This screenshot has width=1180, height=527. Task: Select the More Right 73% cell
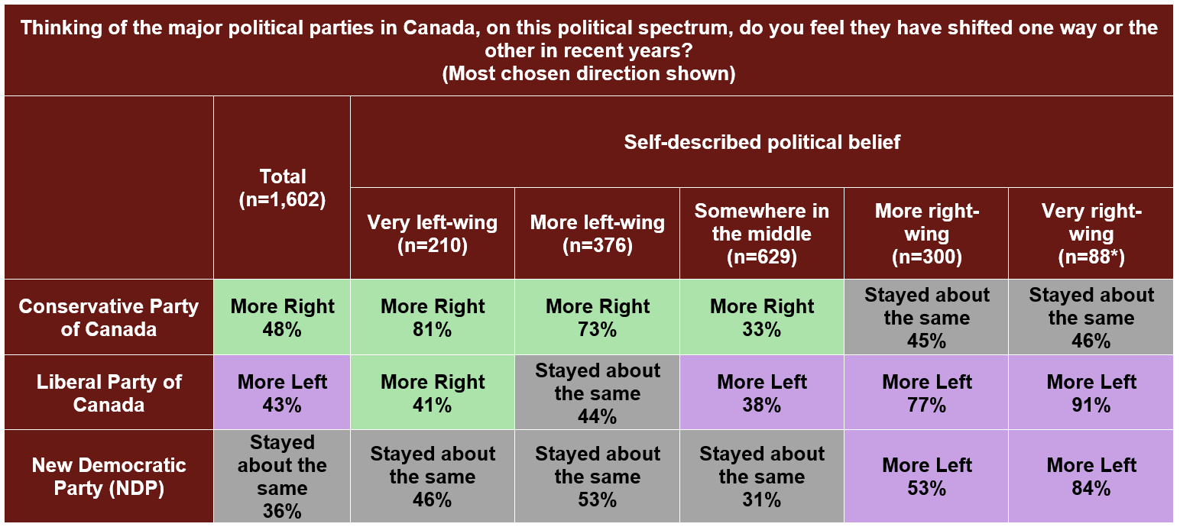click(x=597, y=318)
